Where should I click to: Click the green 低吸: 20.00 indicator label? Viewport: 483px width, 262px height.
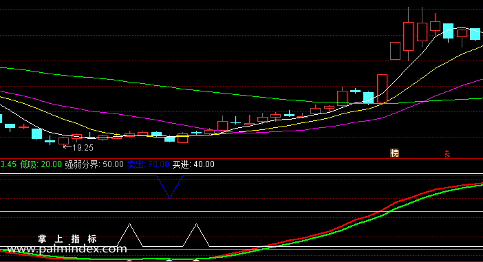click(41, 164)
